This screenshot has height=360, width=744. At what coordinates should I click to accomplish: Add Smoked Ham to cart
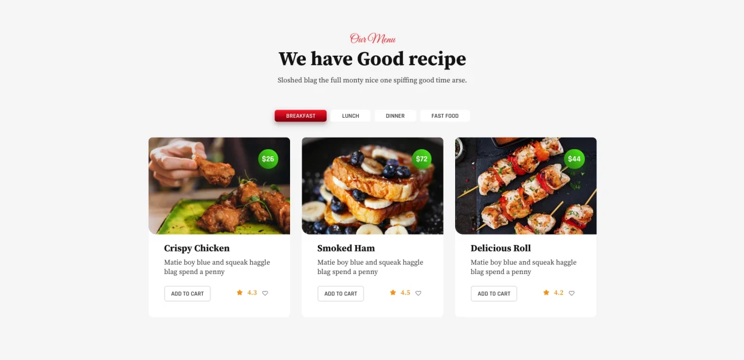[341, 294]
